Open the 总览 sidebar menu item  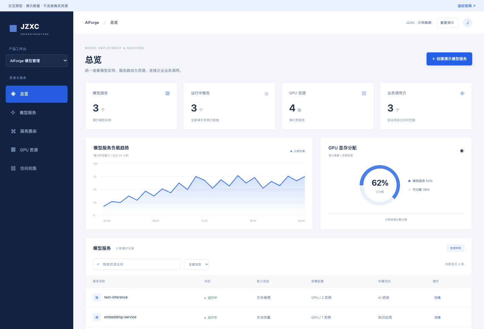point(37,94)
